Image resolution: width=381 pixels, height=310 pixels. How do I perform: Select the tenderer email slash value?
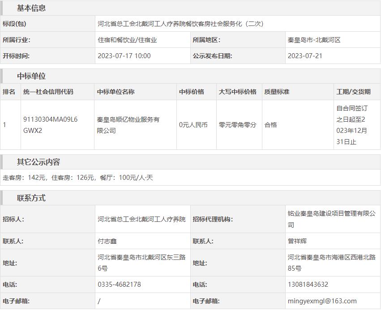tap(99, 301)
